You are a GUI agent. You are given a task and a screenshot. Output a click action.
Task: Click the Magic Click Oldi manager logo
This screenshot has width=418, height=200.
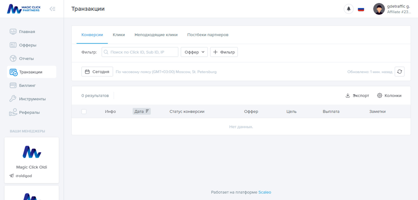pyautogui.click(x=32, y=152)
